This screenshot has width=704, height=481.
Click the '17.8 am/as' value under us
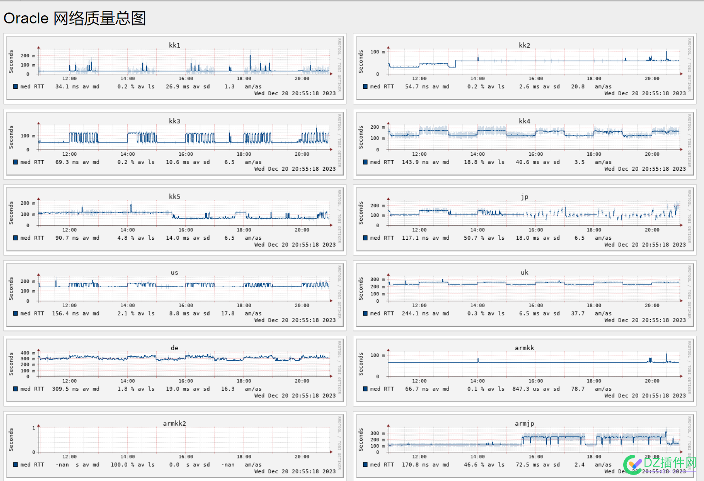(x=241, y=313)
